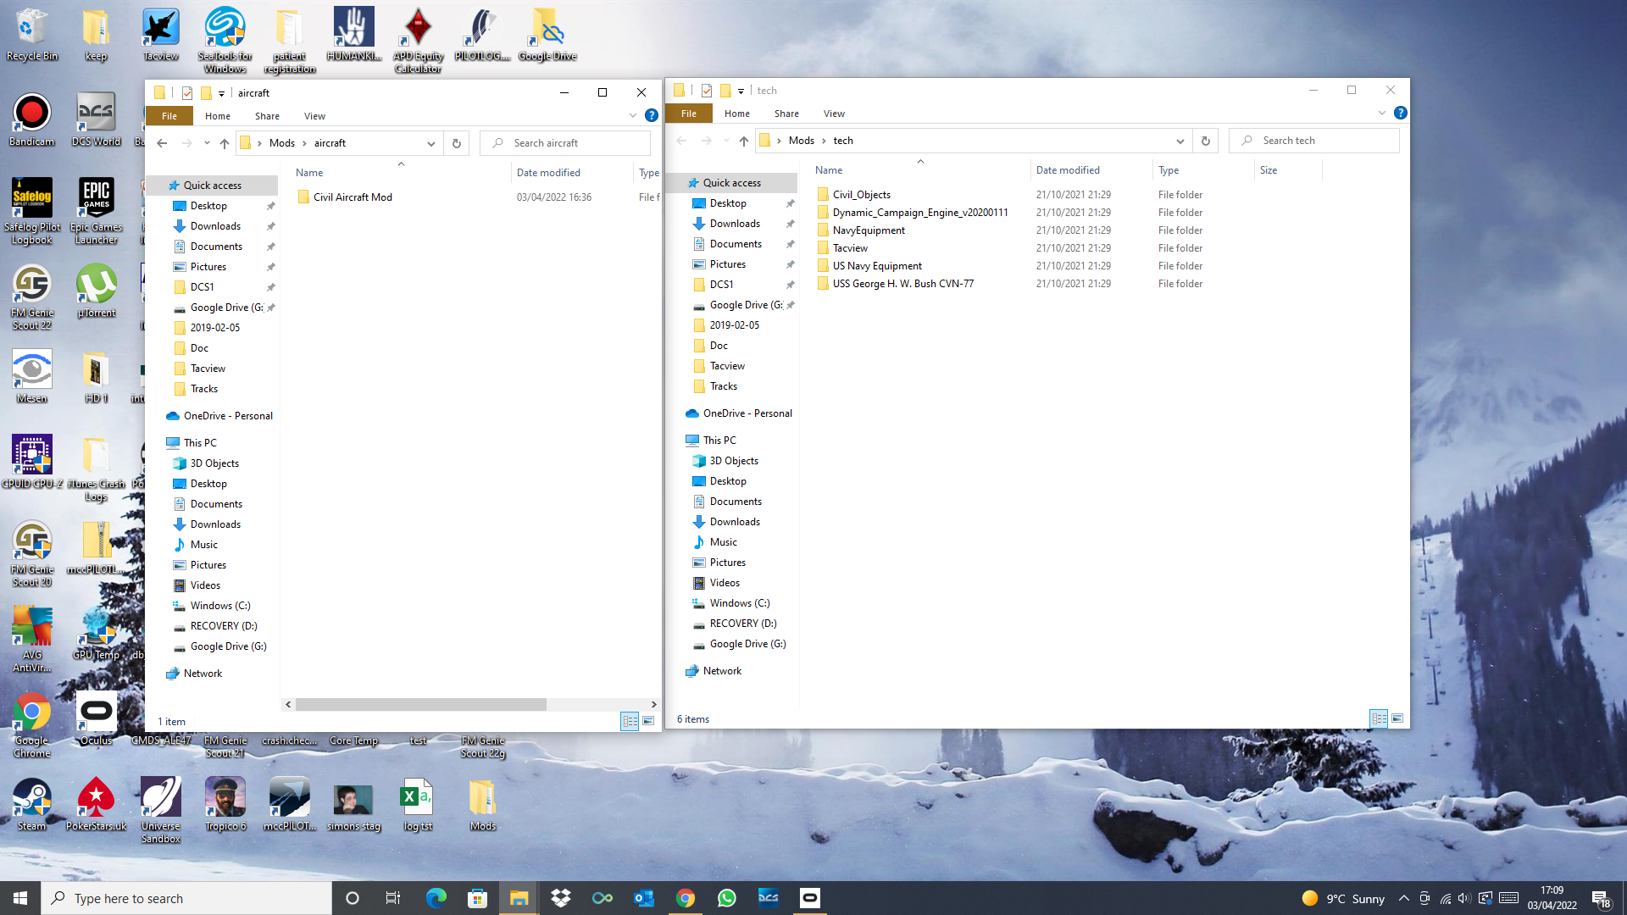
Task: Click the horizontal scrollbar in aircraft window
Action: coord(421,705)
